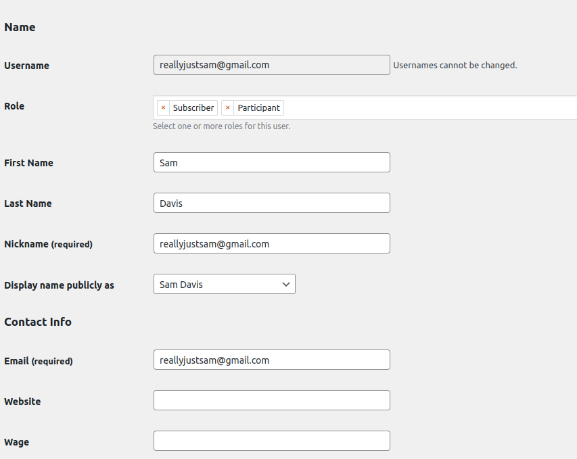Click the empty Wage input field

point(271,441)
